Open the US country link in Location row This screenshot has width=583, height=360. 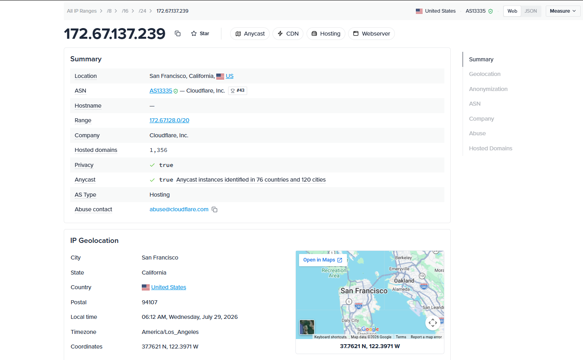coord(229,76)
